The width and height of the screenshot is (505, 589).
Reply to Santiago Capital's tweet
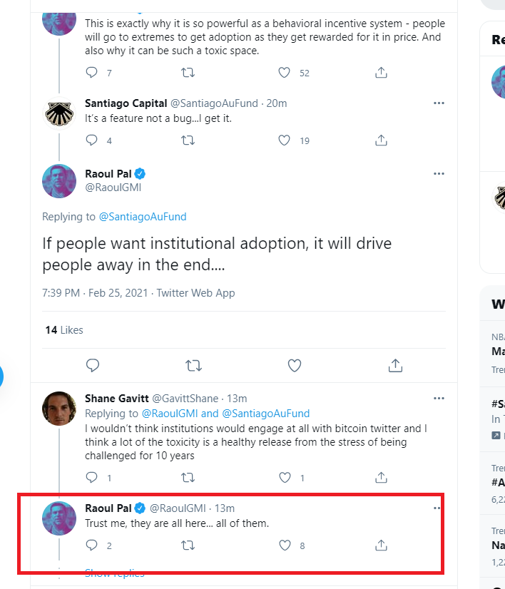click(91, 140)
